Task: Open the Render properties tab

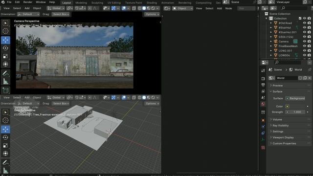Action: point(263,79)
